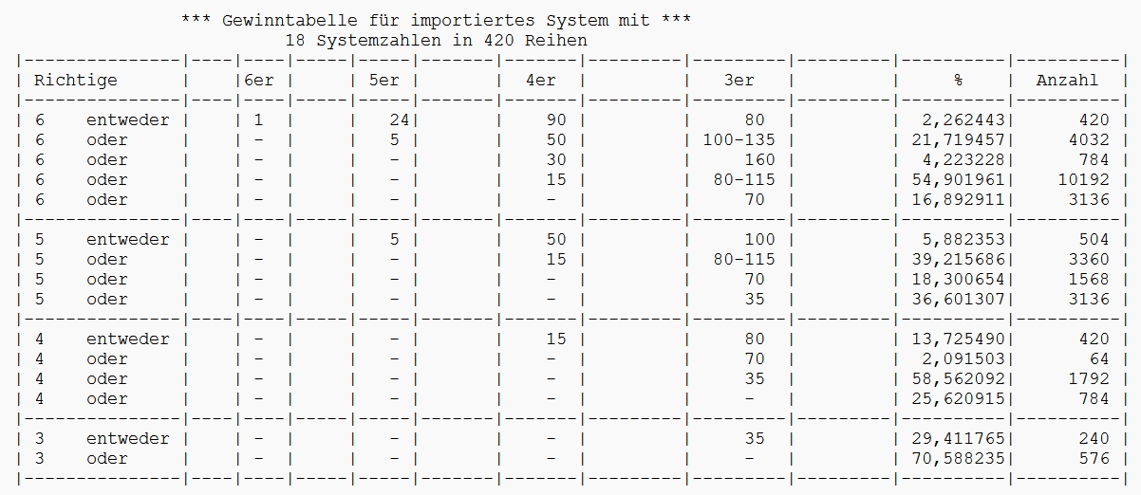
Task: Click the 6er column header
Action: pyautogui.click(x=258, y=80)
